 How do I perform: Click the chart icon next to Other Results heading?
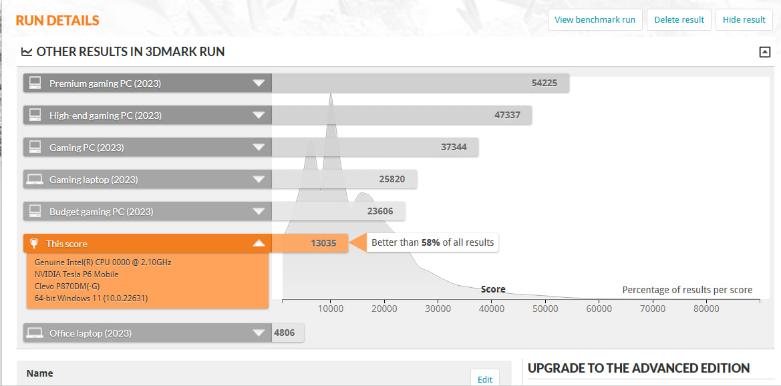pos(27,52)
